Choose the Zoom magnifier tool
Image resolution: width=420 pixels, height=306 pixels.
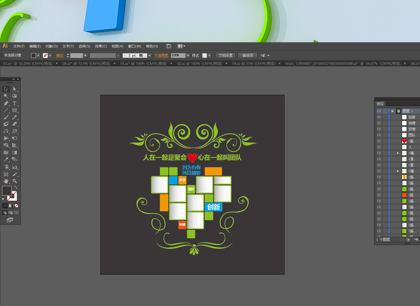click(x=15, y=181)
